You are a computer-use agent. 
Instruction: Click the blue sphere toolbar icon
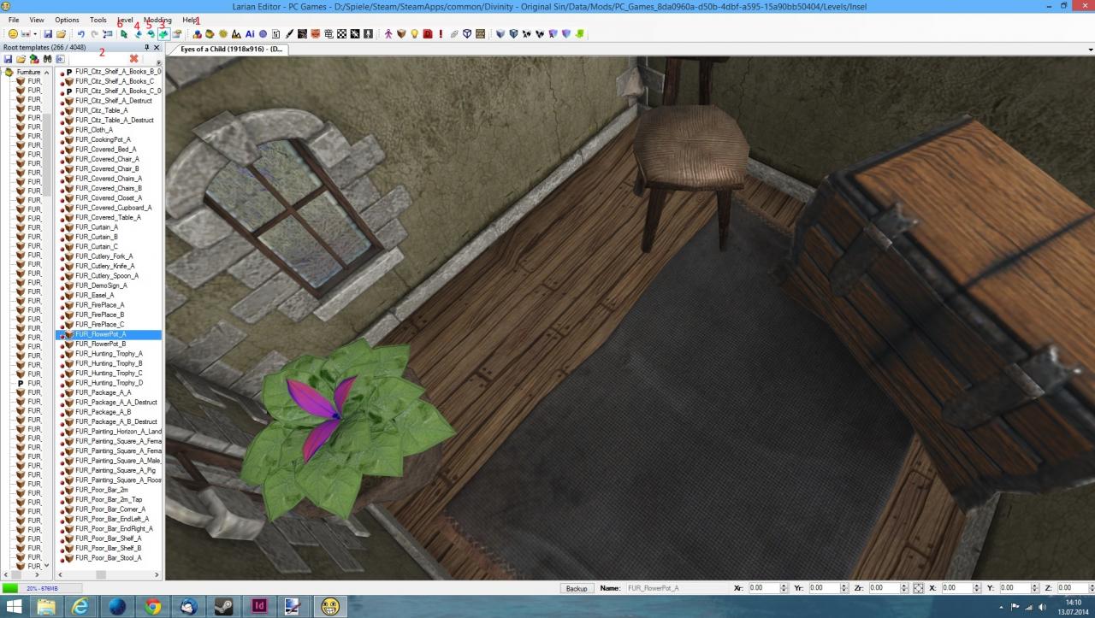(263, 34)
